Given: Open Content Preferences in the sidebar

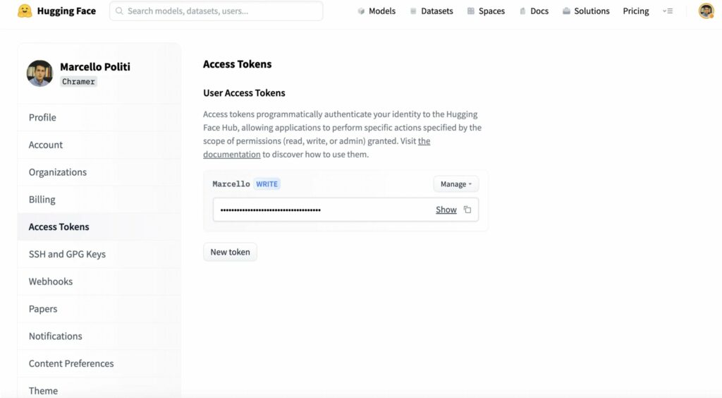Looking at the screenshot, I should point(71,363).
